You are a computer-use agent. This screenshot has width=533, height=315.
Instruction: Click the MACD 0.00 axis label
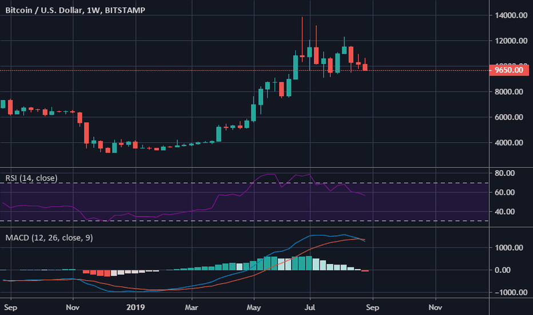(503, 270)
